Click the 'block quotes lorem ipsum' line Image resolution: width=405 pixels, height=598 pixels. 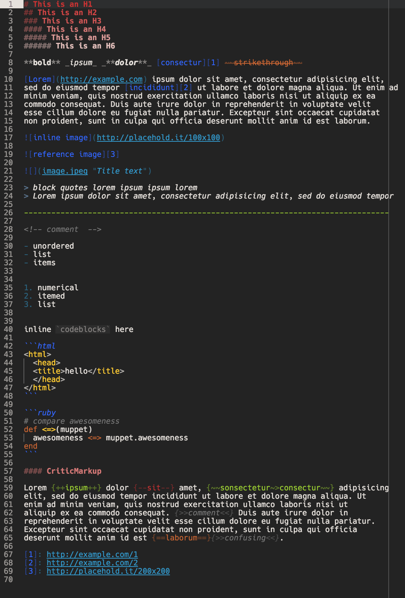pos(111,188)
